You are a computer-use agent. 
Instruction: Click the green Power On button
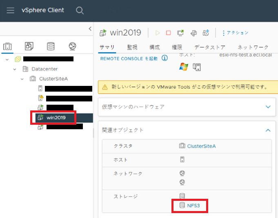pyautogui.click(x=158, y=33)
